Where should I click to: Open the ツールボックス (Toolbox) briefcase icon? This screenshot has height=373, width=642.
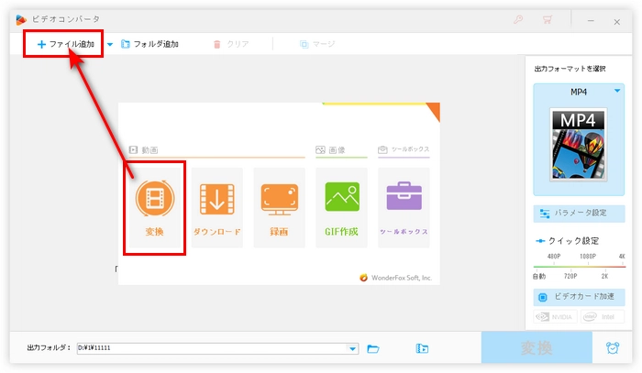click(x=404, y=200)
